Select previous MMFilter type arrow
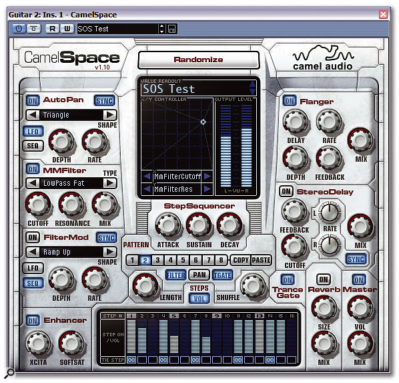 point(33,183)
